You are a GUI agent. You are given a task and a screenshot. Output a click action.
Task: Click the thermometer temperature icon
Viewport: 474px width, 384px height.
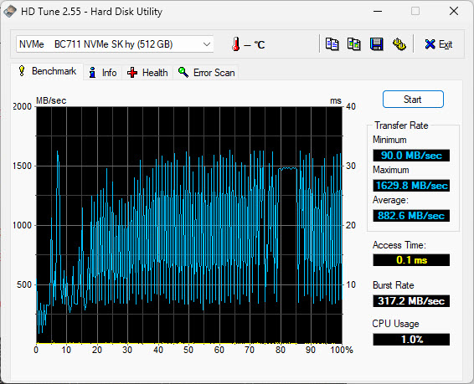pyautogui.click(x=236, y=44)
